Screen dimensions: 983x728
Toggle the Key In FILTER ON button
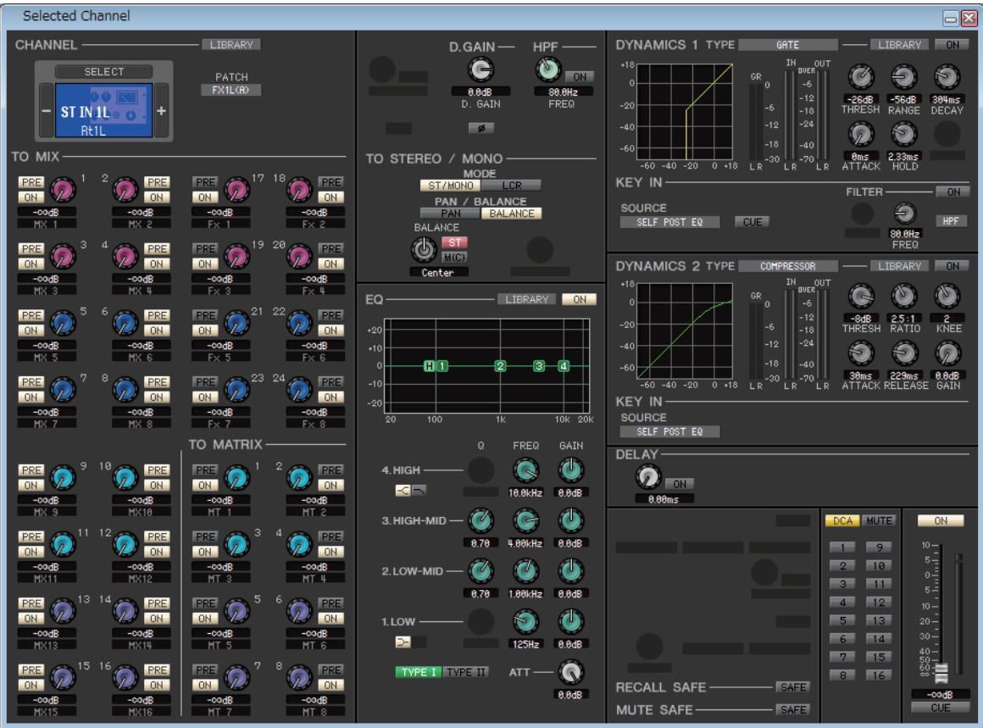[x=952, y=192]
